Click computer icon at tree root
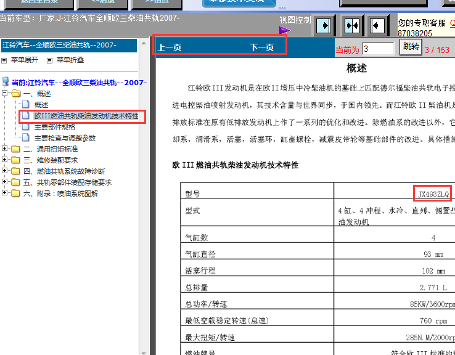The image size is (455, 355). pyautogui.click(x=5, y=81)
